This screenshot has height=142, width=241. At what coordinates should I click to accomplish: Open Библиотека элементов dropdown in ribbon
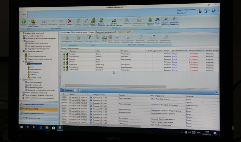[174, 21]
